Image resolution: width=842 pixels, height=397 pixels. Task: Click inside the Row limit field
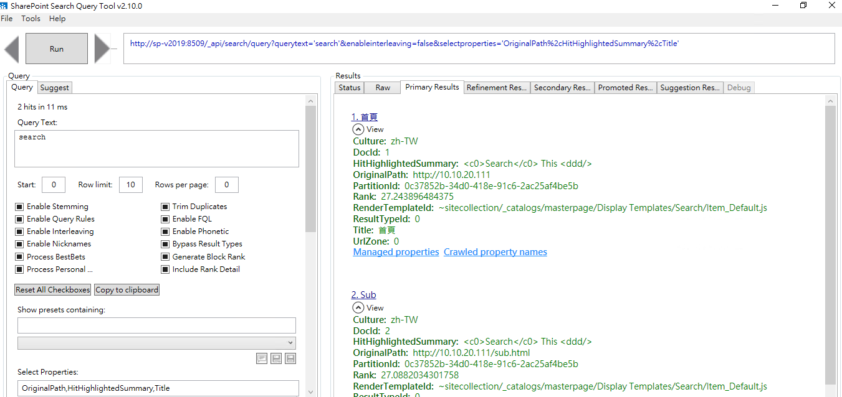(x=131, y=184)
